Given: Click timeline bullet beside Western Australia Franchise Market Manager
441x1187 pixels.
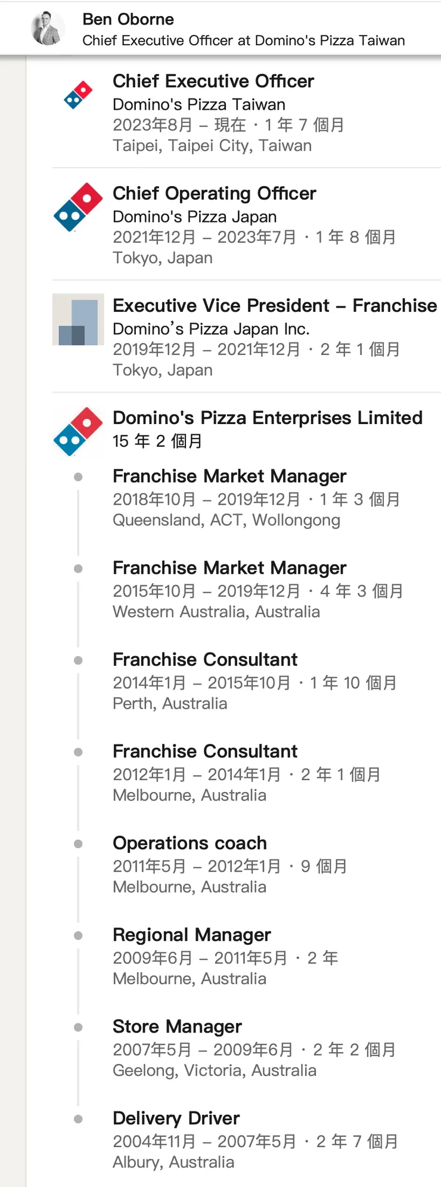Looking at the screenshot, I should [78, 568].
